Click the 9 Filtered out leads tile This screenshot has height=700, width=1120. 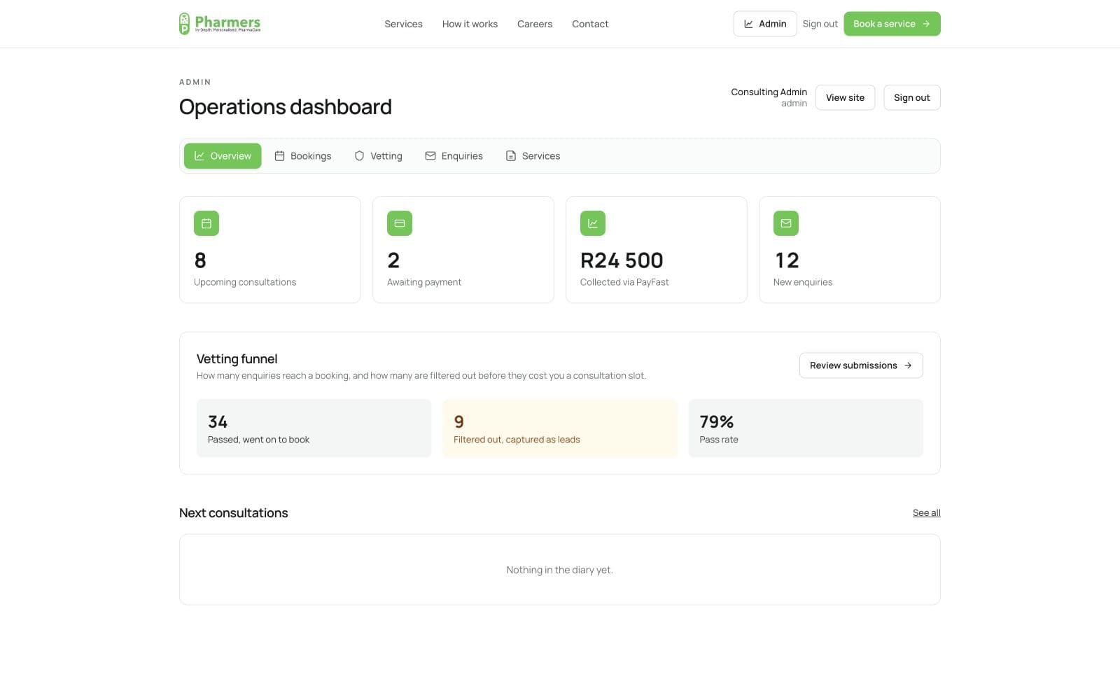pos(560,428)
